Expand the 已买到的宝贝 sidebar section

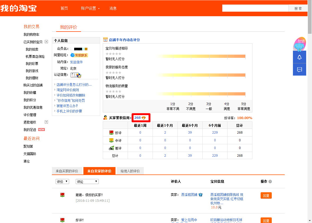click(46, 42)
